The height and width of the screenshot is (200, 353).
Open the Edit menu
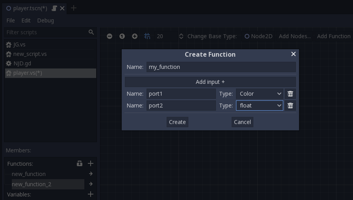click(26, 20)
